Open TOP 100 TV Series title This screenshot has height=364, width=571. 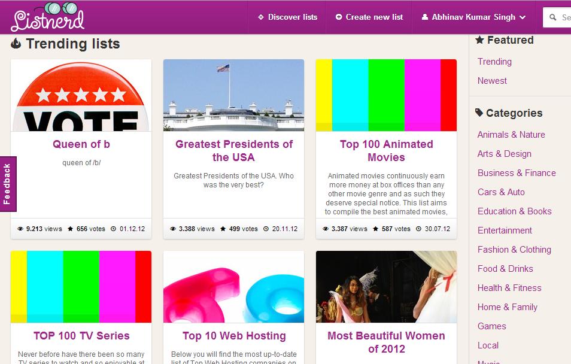pyautogui.click(x=81, y=336)
